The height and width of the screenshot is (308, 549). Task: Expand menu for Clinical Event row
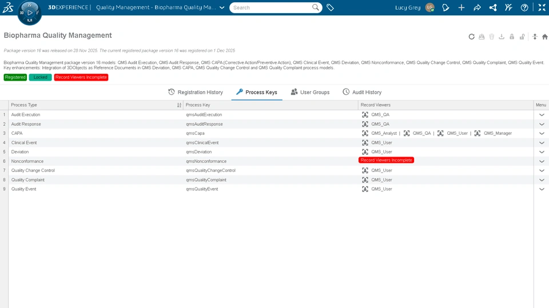tap(542, 143)
